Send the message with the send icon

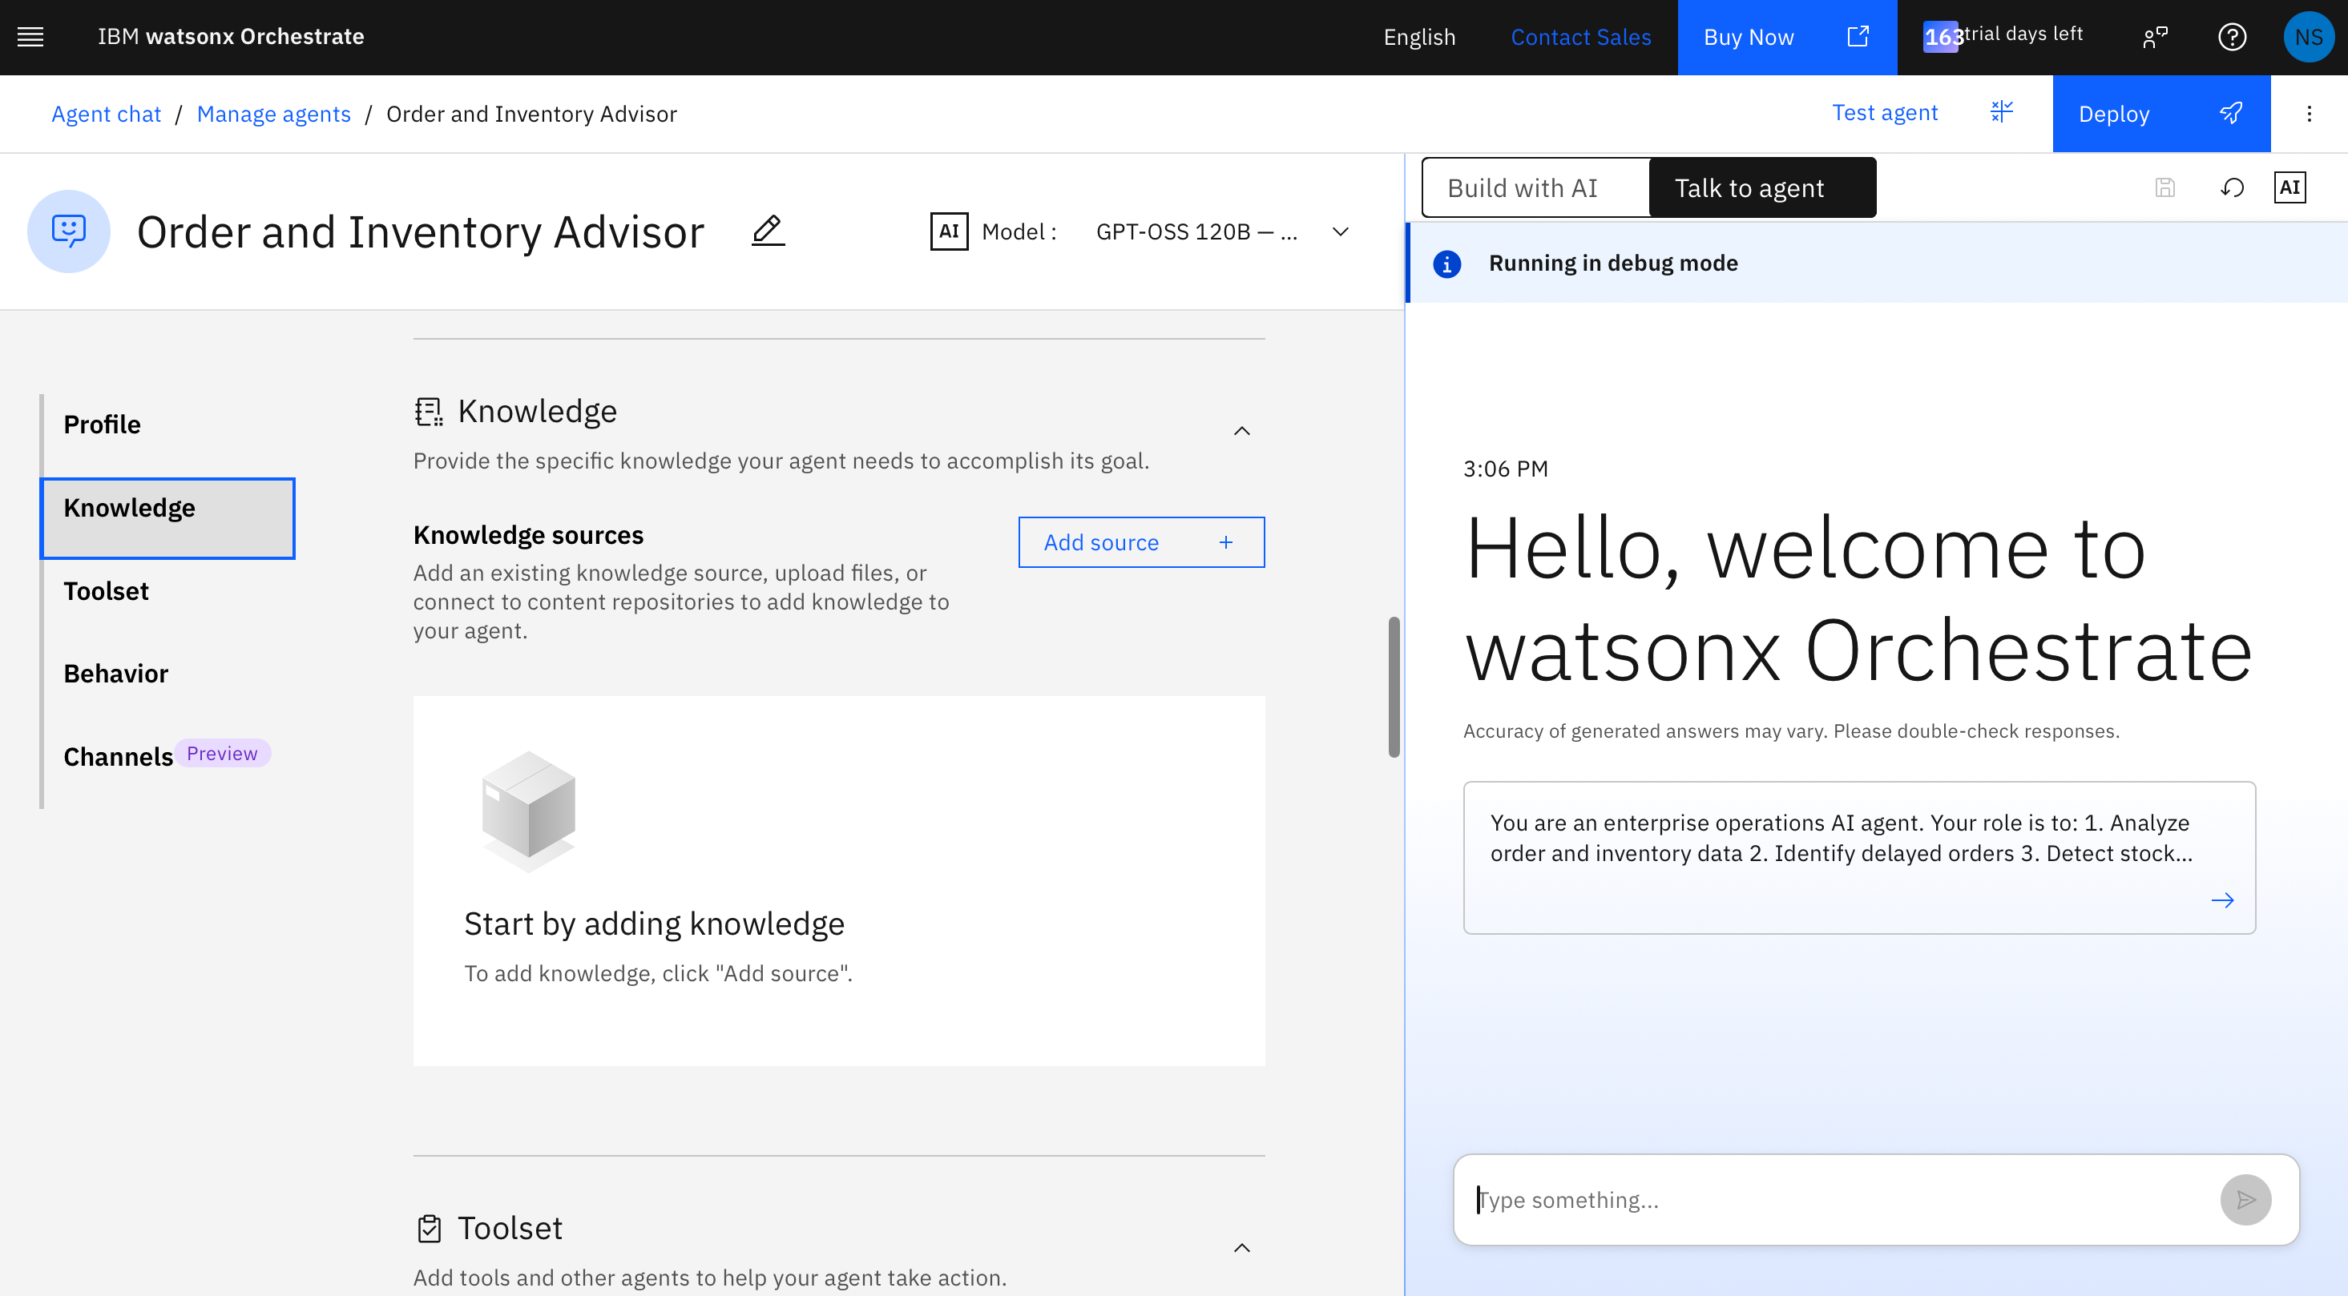tap(2245, 1199)
